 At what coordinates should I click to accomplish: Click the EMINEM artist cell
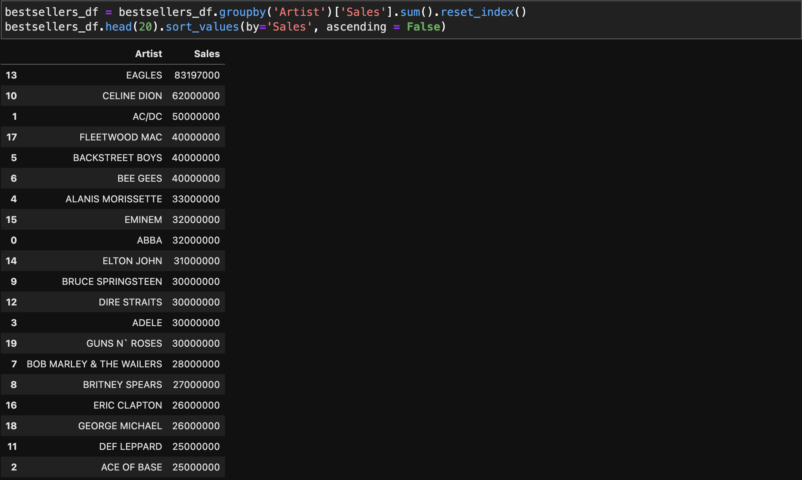pos(143,219)
